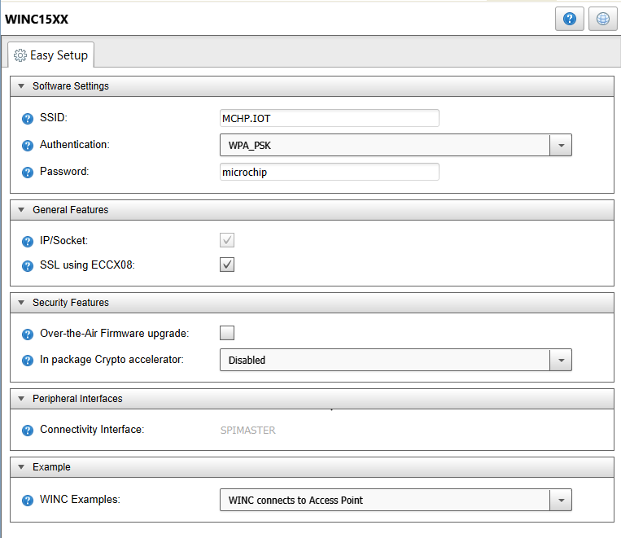Click the IP/Socket checkbox
This screenshot has height=538, width=621.
coord(227,240)
